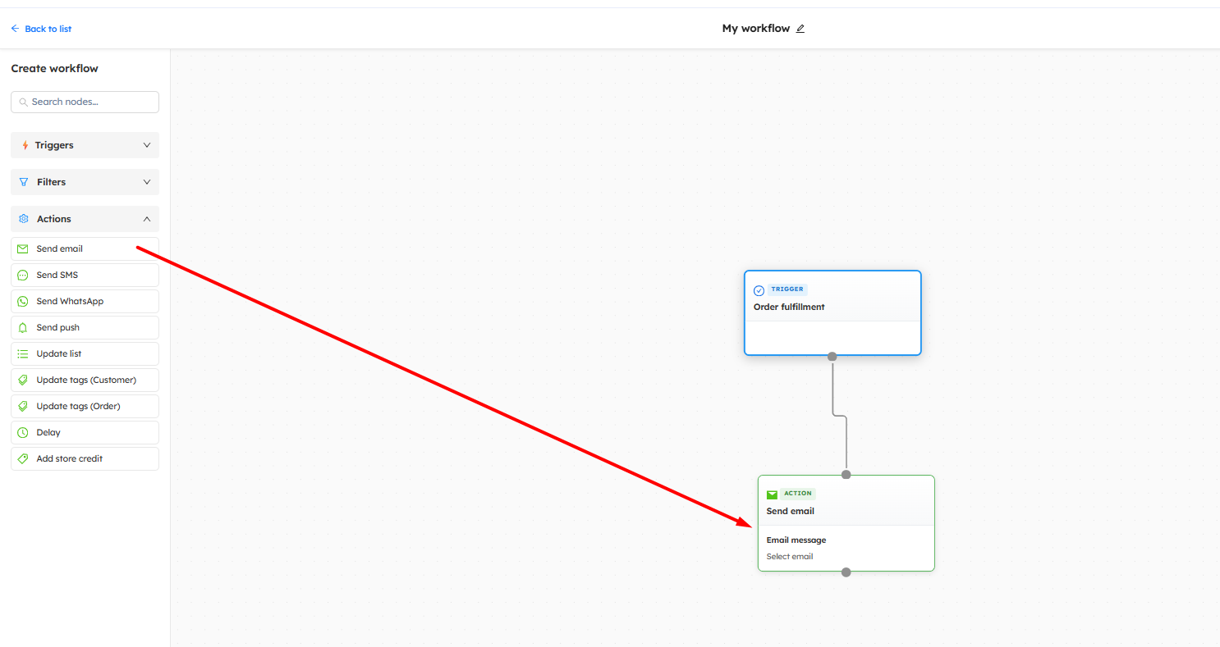Click the bottom connector of Send email node
Image resolution: width=1220 pixels, height=647 pixels.
point(846,572)
